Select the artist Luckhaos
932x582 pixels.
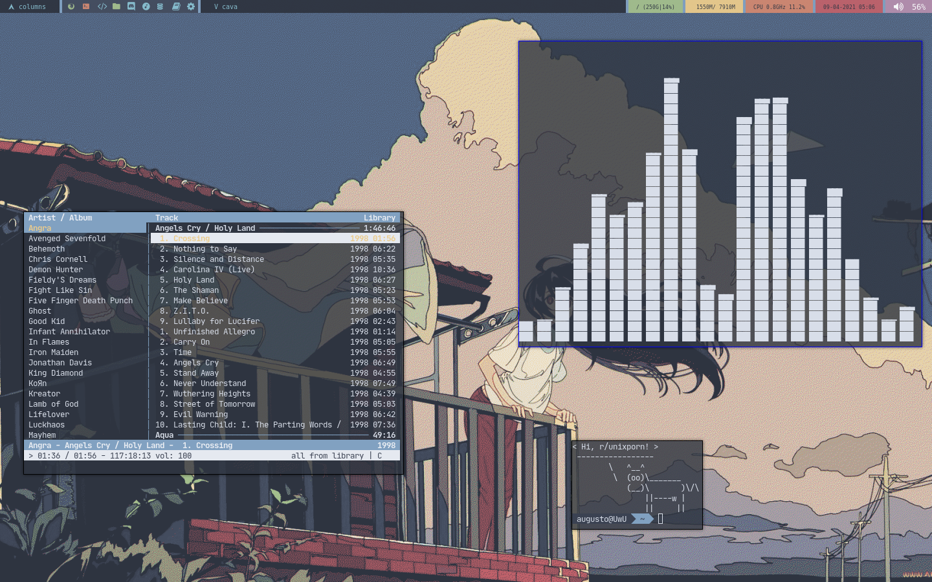(47, 425)
